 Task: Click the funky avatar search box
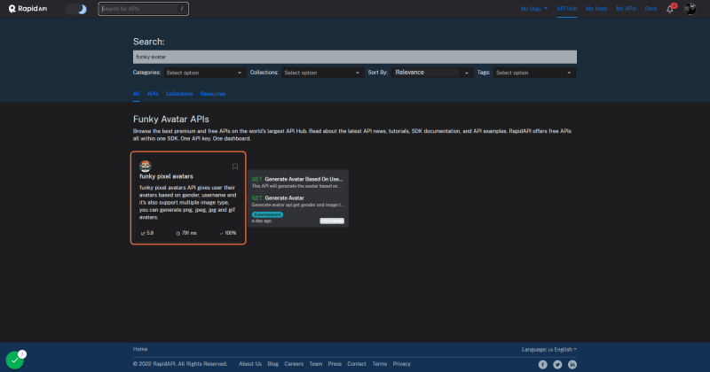354,57
